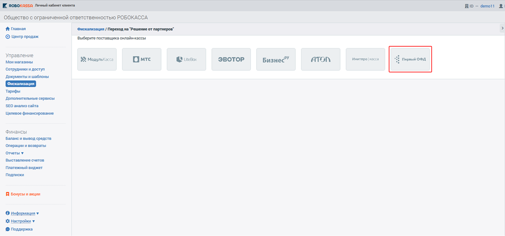Viewport: 505px width, 236px height.
Task: Click the info icon beside Информация
Action: click(8, 213)
